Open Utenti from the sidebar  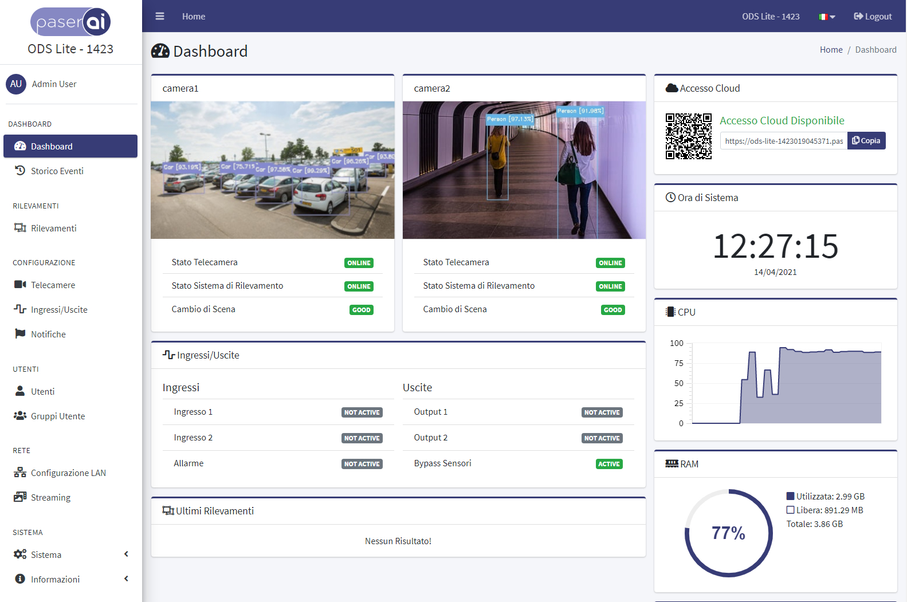43,392
